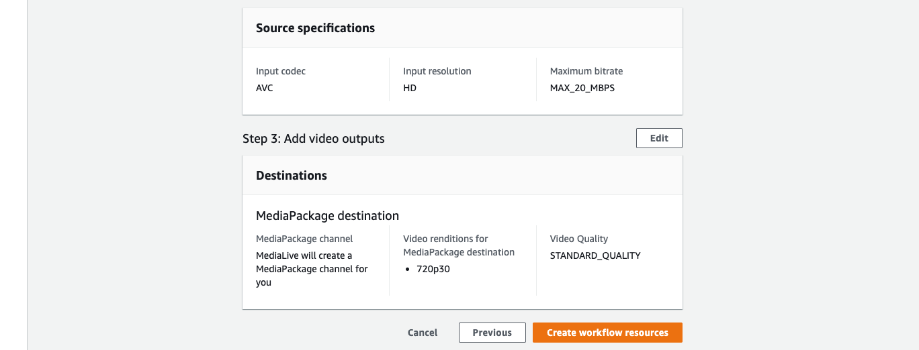Screen dimensions: 919x350
Task: Click Create workflow resources
Action: pos(607,333)
